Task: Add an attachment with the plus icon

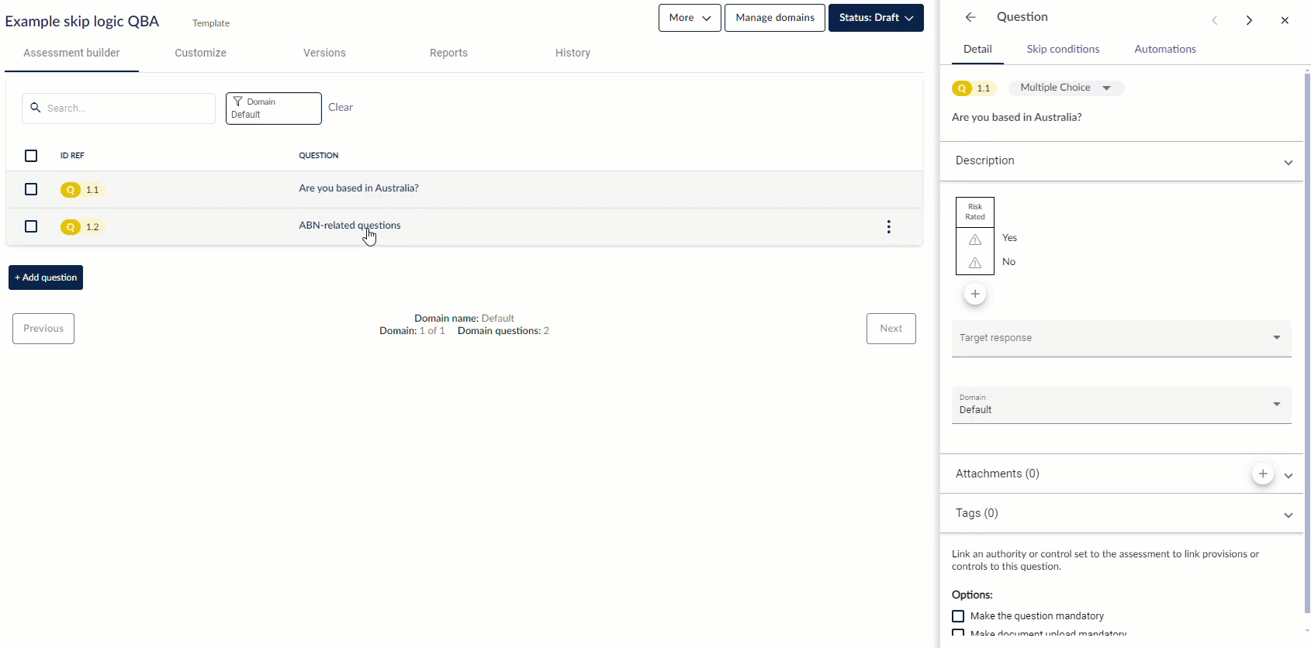Action: click(1262, 474)
